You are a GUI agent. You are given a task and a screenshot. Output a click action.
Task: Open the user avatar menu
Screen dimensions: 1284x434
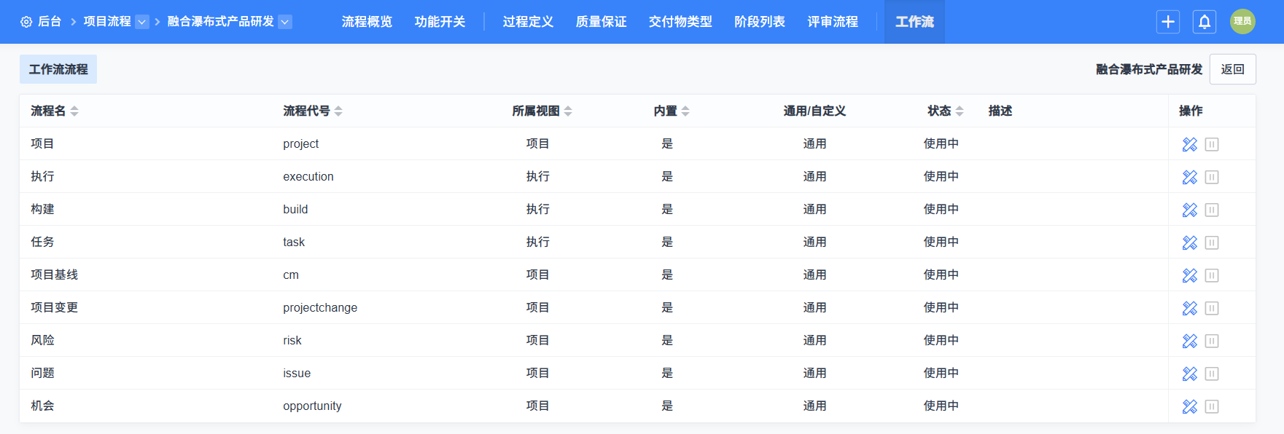[1242, 22]
